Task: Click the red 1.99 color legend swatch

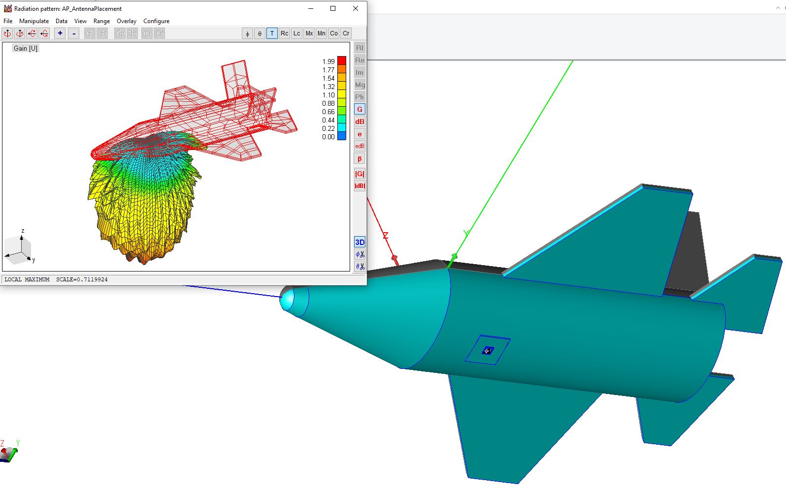Action: [x=341, y=61]
